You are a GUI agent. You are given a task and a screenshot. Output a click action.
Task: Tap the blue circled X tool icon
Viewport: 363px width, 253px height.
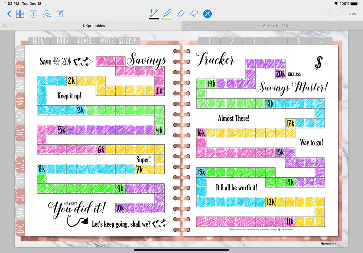207,14
